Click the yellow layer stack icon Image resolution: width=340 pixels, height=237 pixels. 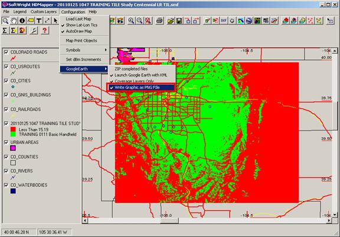pyautogui.click(x=302, y=21)
